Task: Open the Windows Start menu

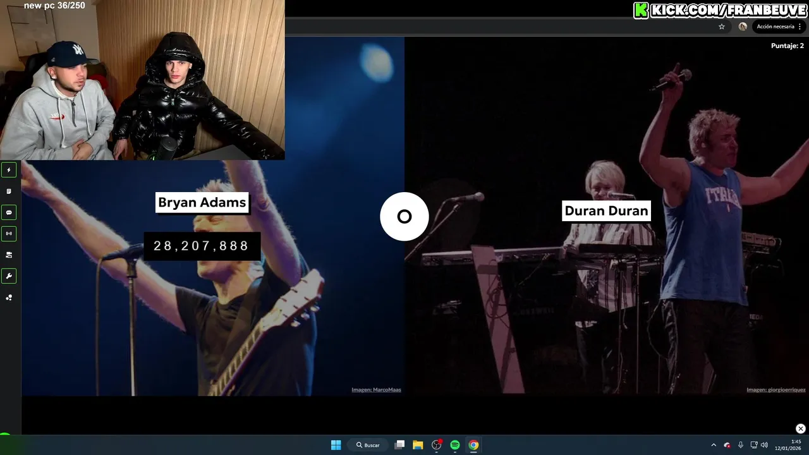Action: 336,445
